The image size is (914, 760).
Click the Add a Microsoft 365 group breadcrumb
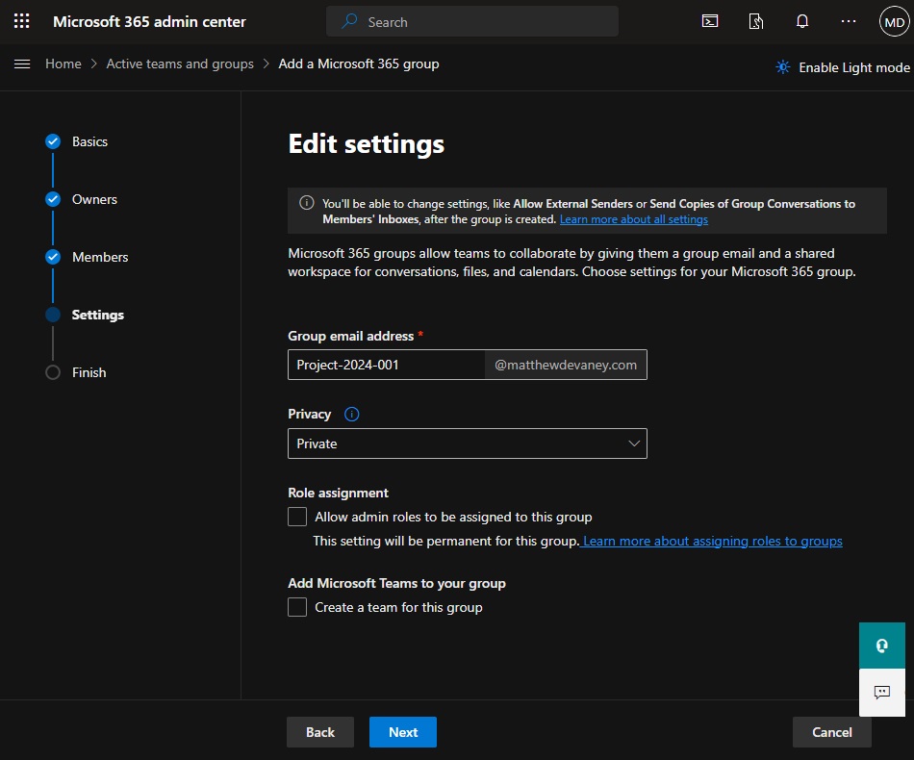359,63
